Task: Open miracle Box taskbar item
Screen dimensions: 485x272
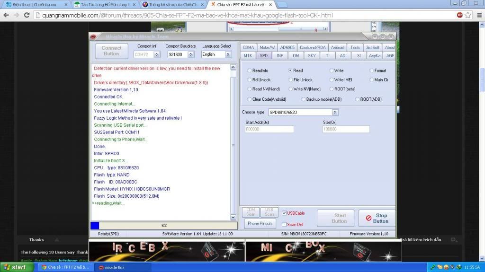Action: [x=123, y=267]
